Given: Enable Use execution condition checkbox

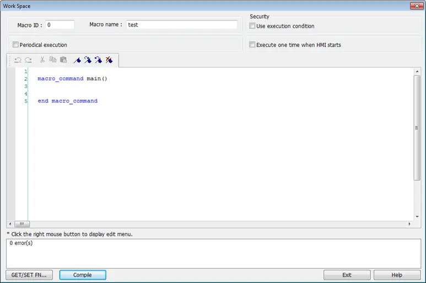Looking at the screenshot, I should (x=252, y=26).
